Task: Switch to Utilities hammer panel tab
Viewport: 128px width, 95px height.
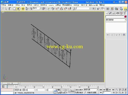Action: (x=125, y=13)
